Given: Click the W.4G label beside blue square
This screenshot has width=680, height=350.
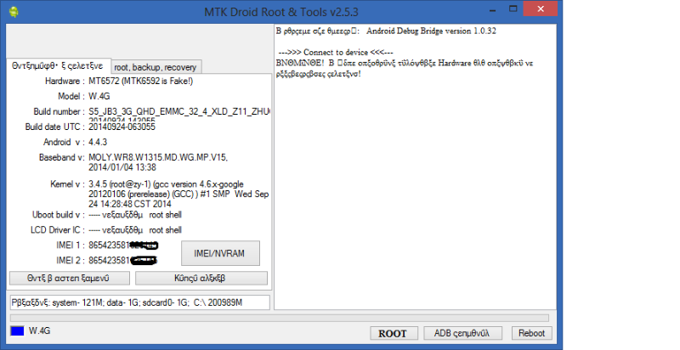Looking at the screenshot, I should (x=39, y=331).
